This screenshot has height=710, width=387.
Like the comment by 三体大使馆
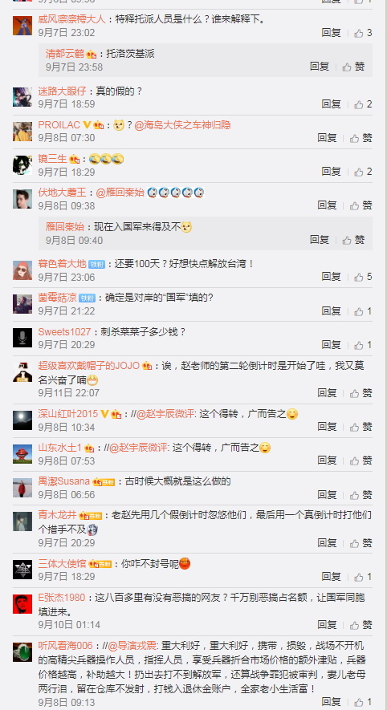[363, 577]
